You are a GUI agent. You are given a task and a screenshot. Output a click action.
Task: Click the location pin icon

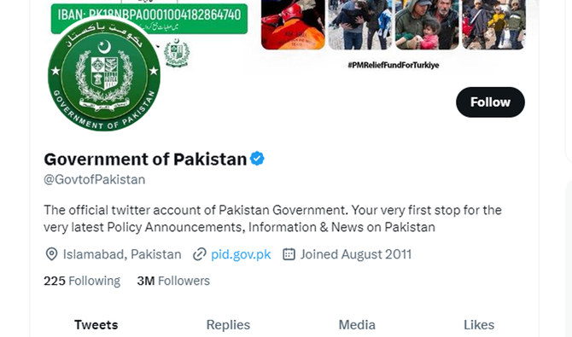(x=51, y=254)
